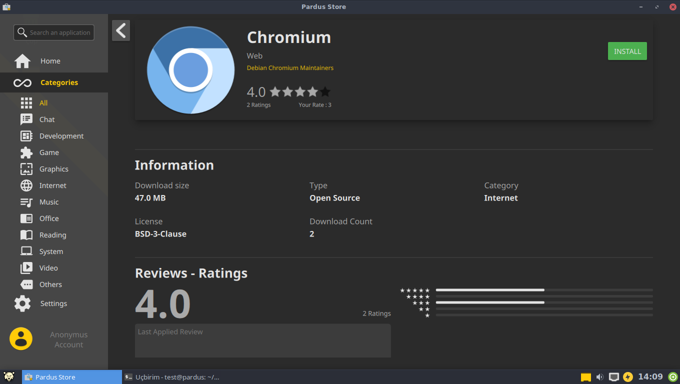Click the Chromium logo image
The width and height of the screenshot is (680, 384).
(x=190, y=70)
